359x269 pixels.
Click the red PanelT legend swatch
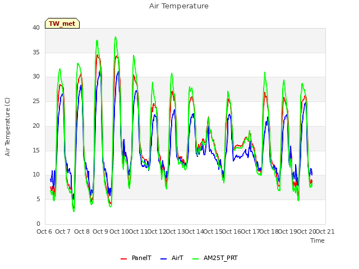(x=123, y=259)
